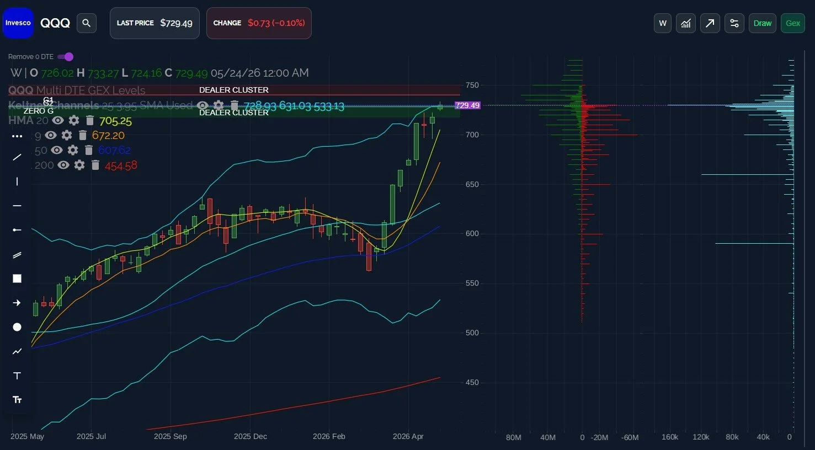Delete the HMA 20 indicator

(x=90, y=120)
